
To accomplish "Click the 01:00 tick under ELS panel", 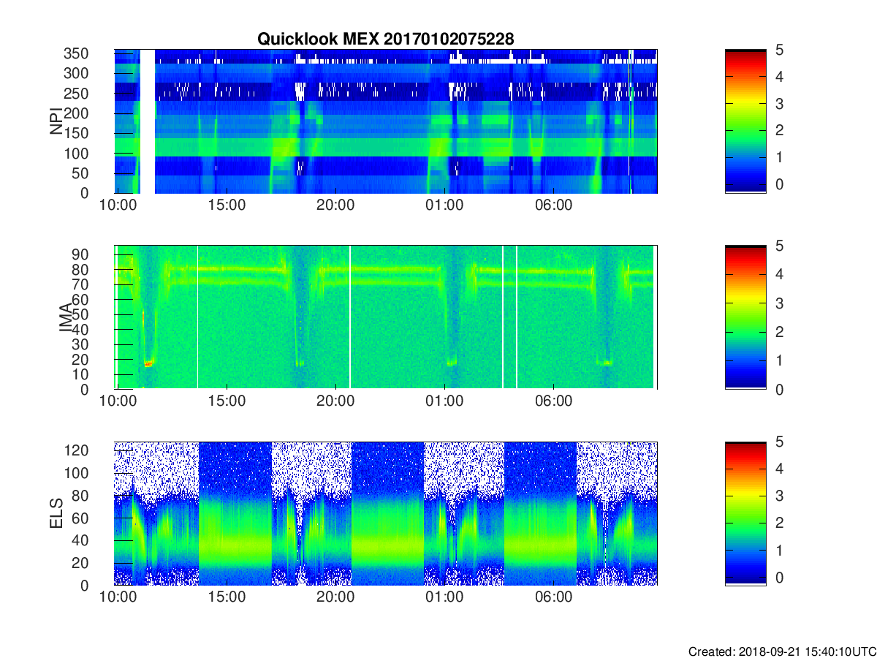I will pos(444,597).
